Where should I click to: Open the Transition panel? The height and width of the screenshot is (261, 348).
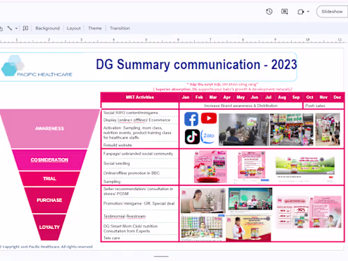[120, 29]
